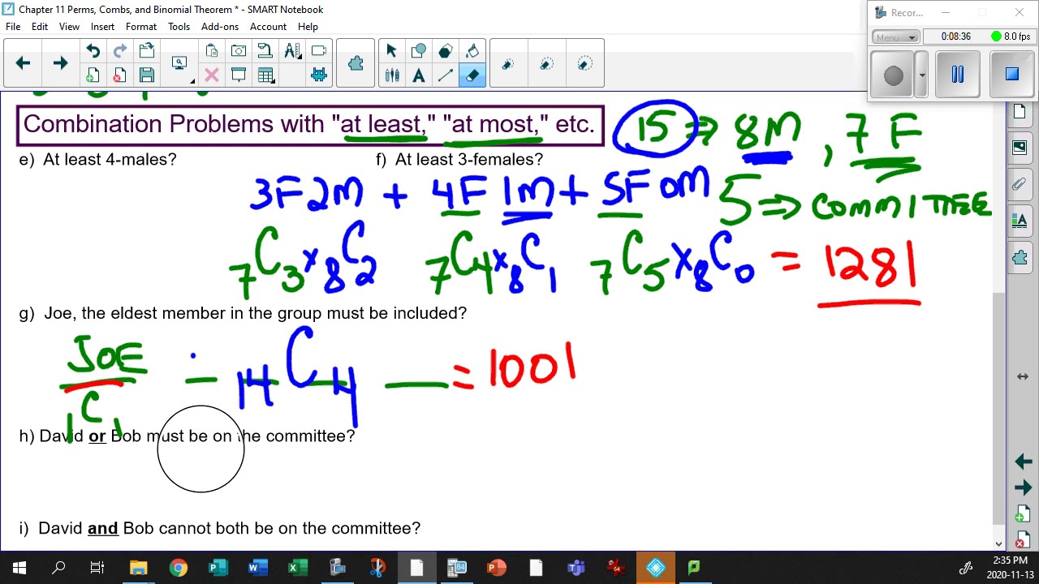Expand the Recorder record options arrow
1039x584 pixels.
[922, 75]
